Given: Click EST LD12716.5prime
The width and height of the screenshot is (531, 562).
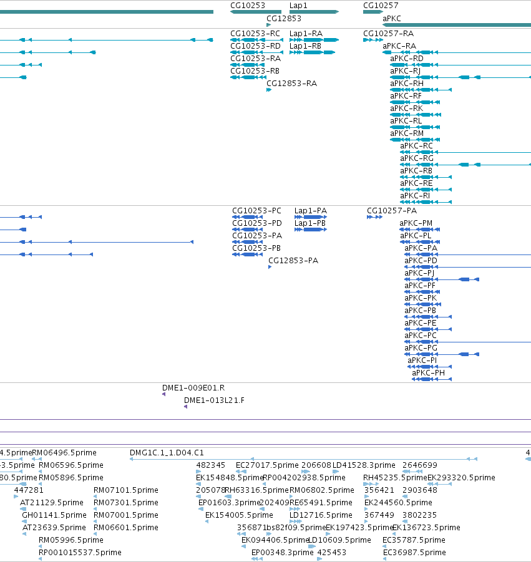Looking at the screenshot, I should tap(321, 515).
